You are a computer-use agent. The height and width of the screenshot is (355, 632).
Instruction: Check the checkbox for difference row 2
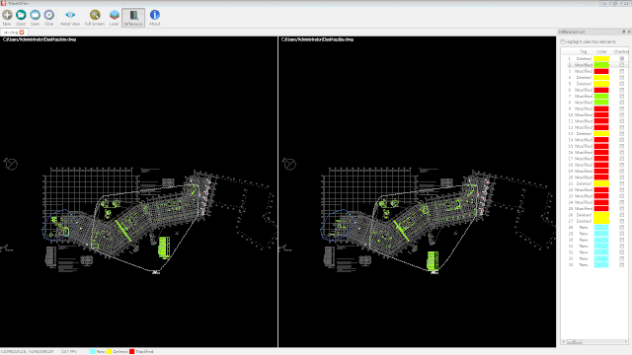(x=622, y=65)
